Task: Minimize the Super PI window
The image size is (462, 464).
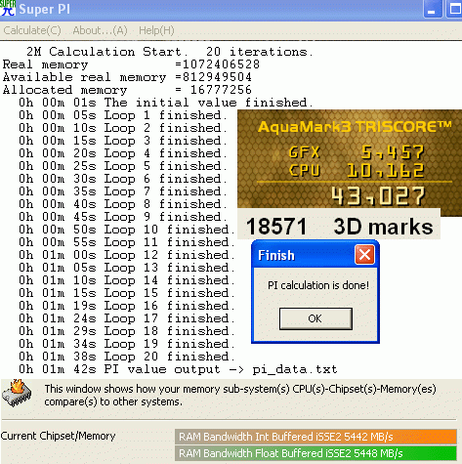Action: click(x=433, y=9)
